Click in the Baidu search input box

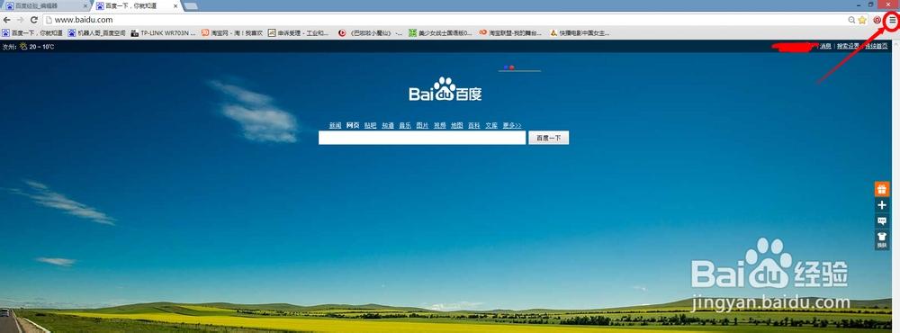point(422,138)
